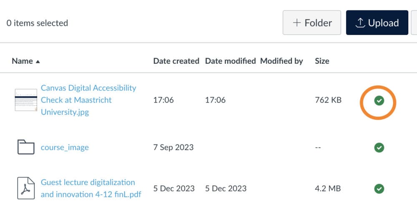417x216 pixels.
Task: Click the course_image folder icon
Action: (x=26, y=147)
